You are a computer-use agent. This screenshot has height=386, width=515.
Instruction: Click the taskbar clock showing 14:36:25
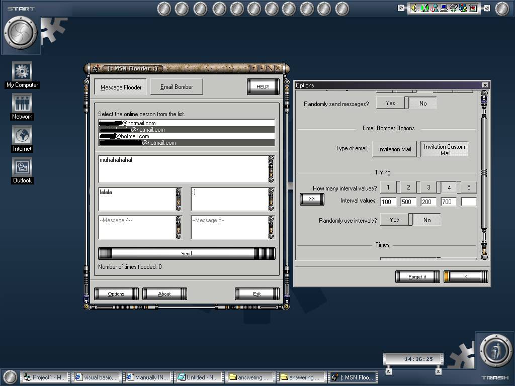pyautogui.click(x=413, y=359)
